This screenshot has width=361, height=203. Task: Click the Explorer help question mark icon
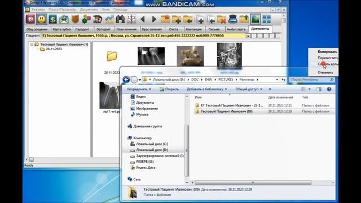click(x=329, y=89)
